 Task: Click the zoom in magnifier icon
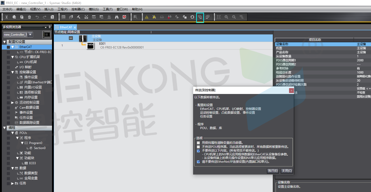pyautogui.click(x=226, y=17)
